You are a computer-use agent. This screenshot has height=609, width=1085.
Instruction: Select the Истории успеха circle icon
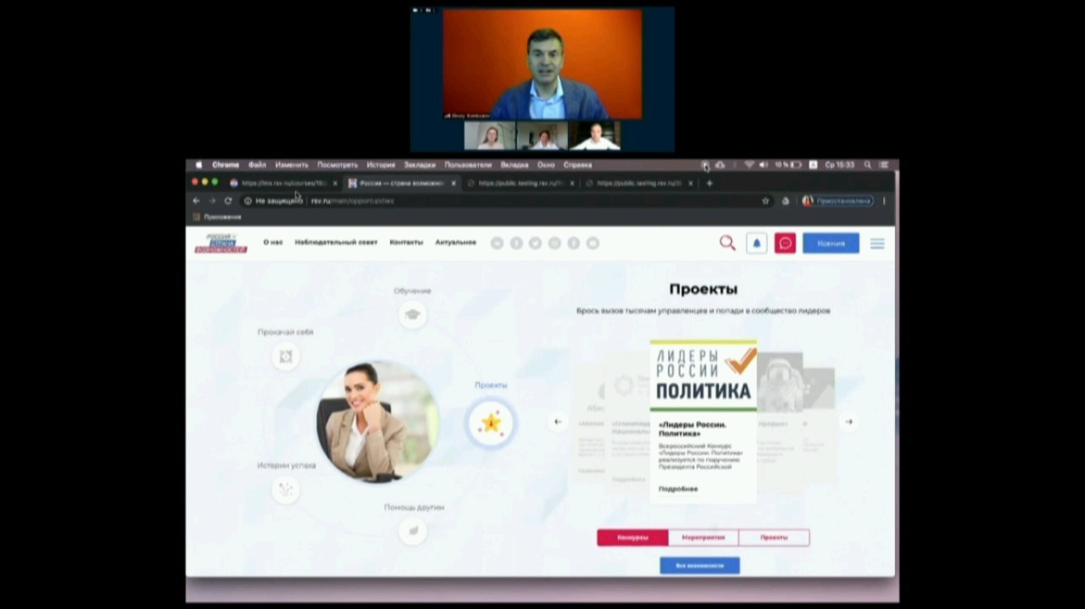[286, 490]
